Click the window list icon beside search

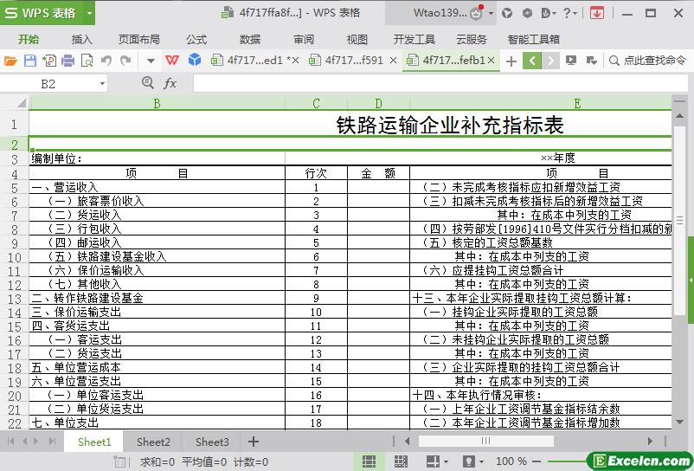[591, 61]
